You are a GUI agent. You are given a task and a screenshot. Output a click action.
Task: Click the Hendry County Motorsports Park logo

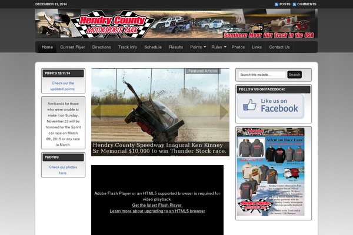point(112,25)
